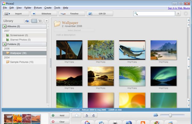Collapse the Albums (2) section
Viewport: 192px width, 124px height.
click(5, 27)
